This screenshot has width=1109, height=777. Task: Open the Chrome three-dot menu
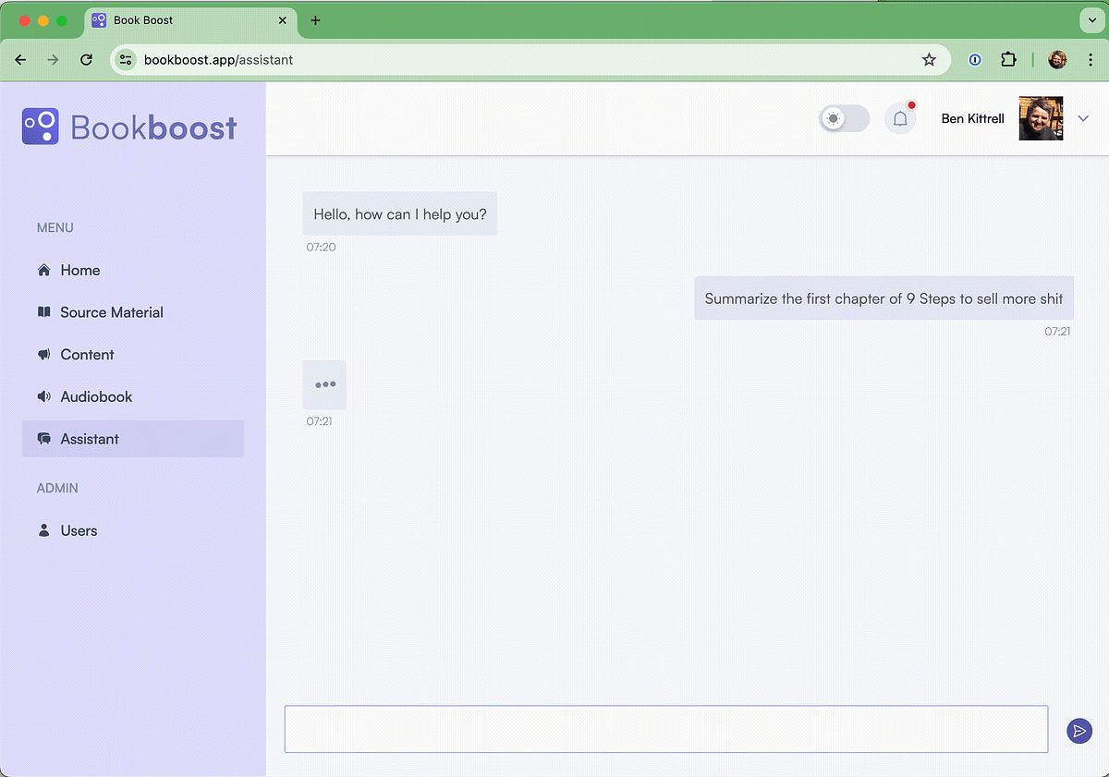[x=1091, y=60]
